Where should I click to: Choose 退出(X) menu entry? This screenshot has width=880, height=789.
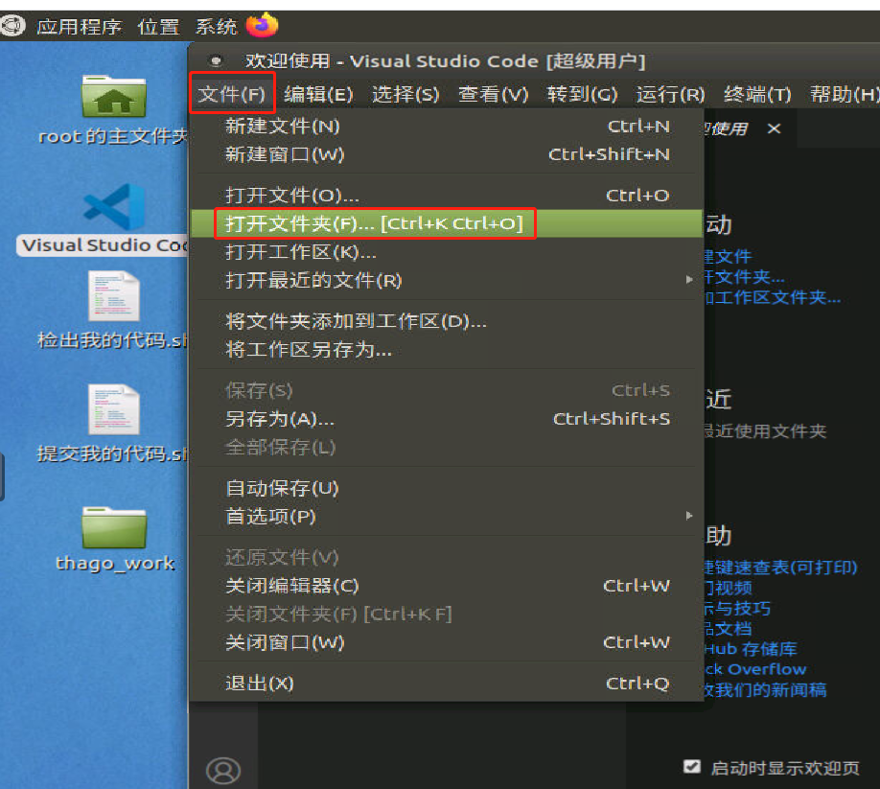tap(446, 683)
